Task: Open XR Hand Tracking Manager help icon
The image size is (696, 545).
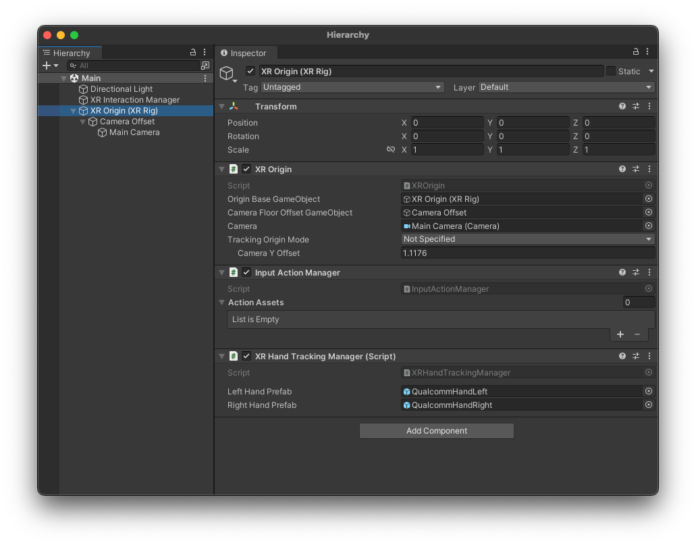Action: 622,356
